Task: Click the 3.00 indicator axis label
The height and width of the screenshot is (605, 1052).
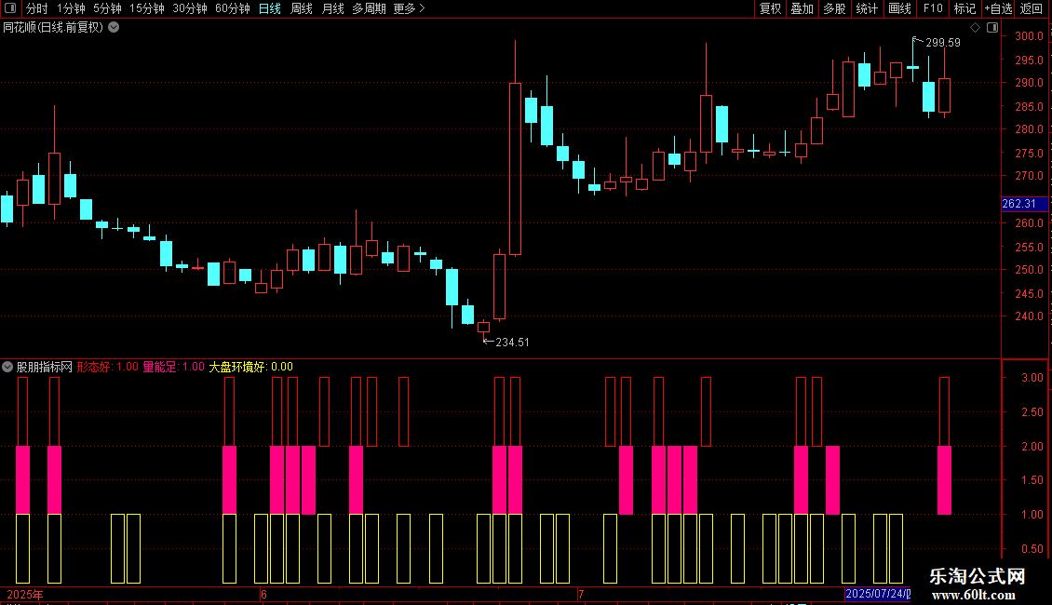Action: click(1032, 378)
